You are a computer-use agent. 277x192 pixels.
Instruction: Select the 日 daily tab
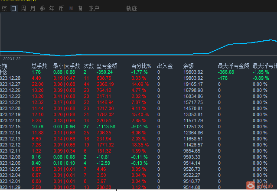[x=13, y=8]
